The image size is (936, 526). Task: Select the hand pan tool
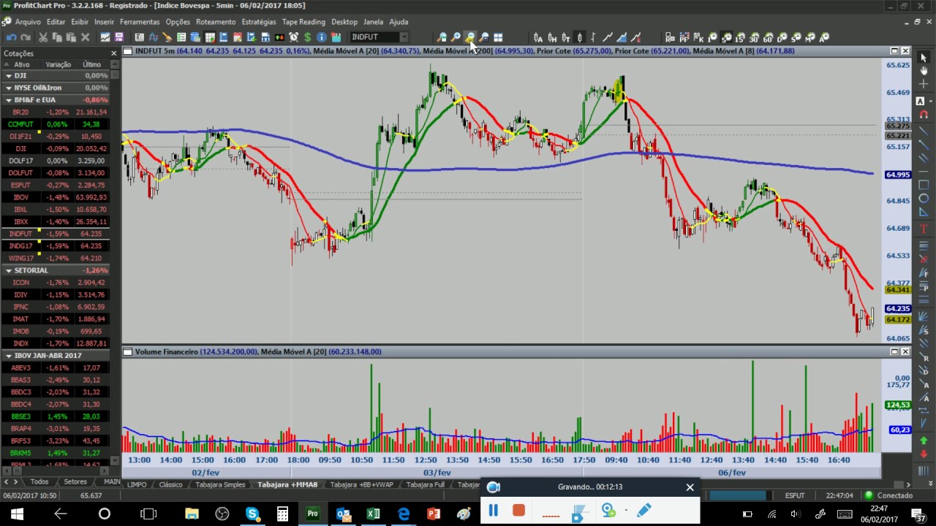(x=923, y=71)
